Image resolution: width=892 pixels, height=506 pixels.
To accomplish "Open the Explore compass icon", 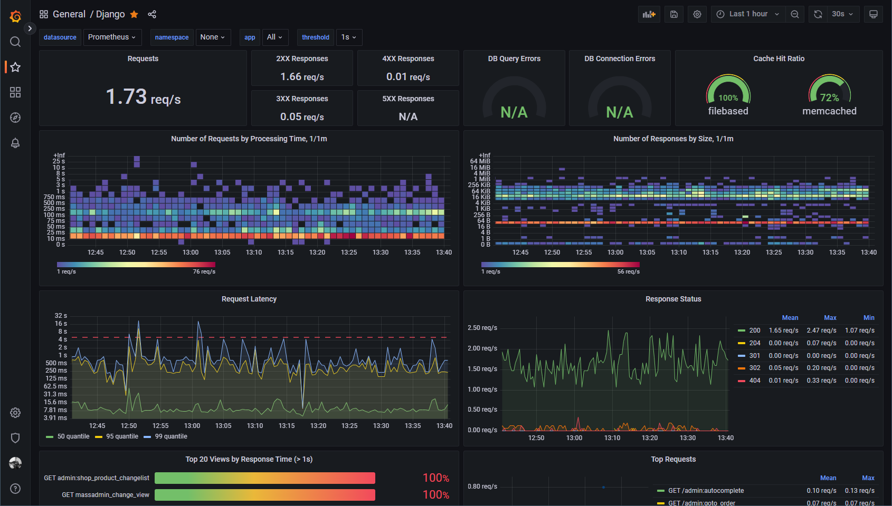I will tap(15, 118).
